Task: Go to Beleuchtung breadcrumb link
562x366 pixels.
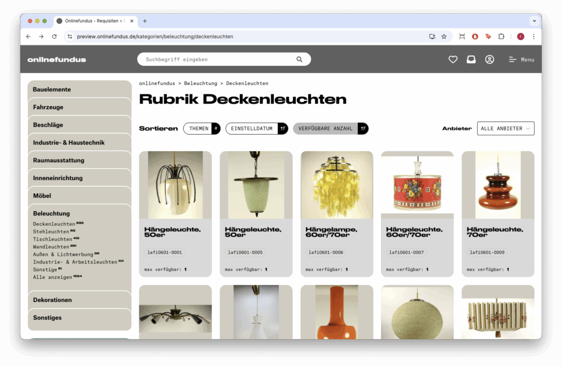Action: point(200,83)
